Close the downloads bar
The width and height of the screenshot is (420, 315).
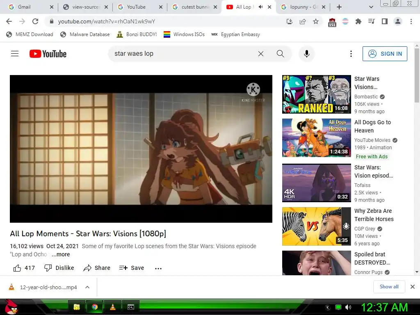pos(413,287)
